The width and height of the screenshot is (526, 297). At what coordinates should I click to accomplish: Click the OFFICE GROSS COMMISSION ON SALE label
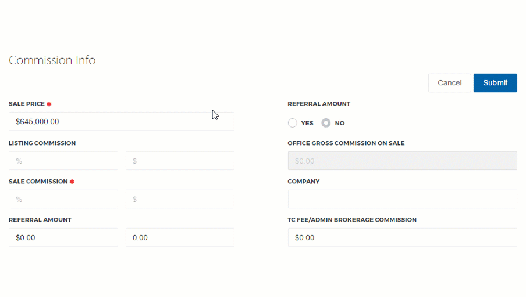pyautogui.click(x=346, y=143)
